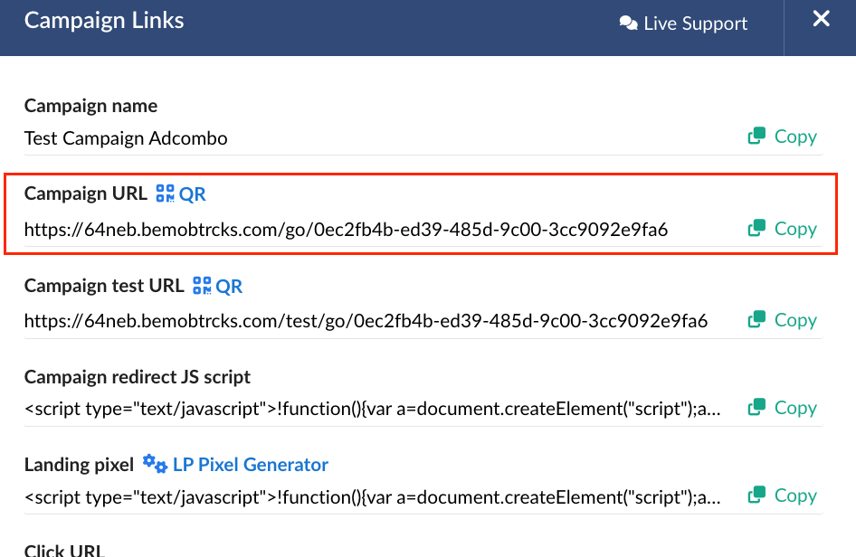This screenshot has width=856, height=557.
Task: Click the redirect JS script code text
Action: tap(373, 409)
